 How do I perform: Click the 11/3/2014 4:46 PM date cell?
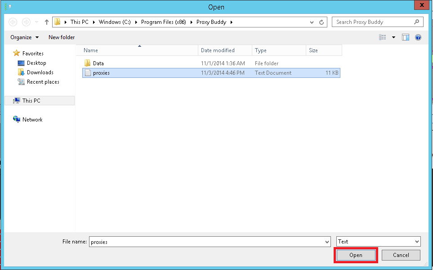click(223, 73)
